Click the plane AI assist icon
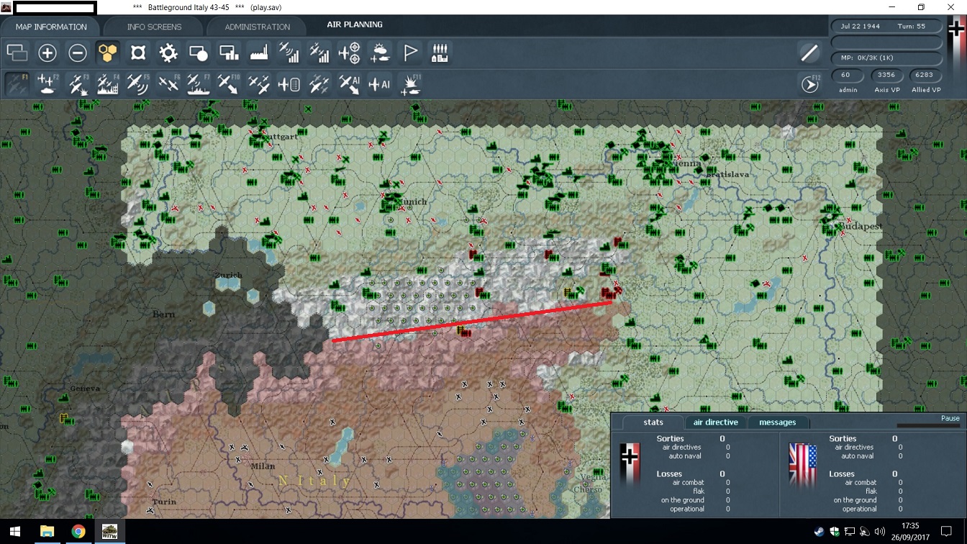Viewport: 967px width, 544px height. (380, 84)
